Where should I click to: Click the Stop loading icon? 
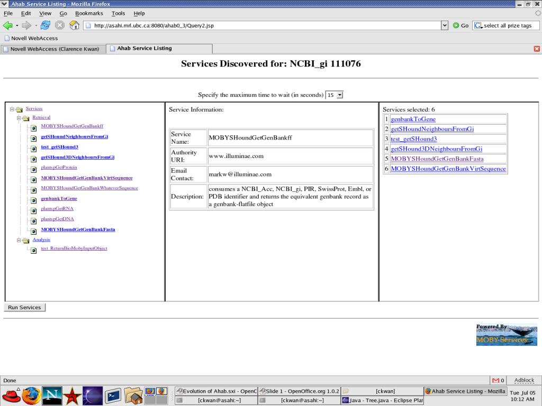pos(60,25)
